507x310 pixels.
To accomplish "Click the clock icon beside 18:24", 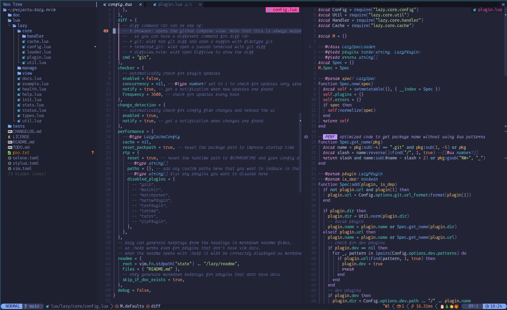I will [x=487, y=306].
